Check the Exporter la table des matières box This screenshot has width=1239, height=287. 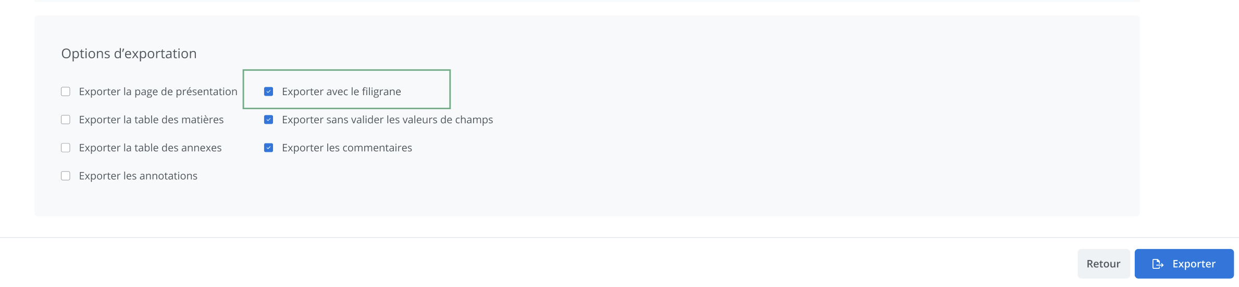point(66,120)
